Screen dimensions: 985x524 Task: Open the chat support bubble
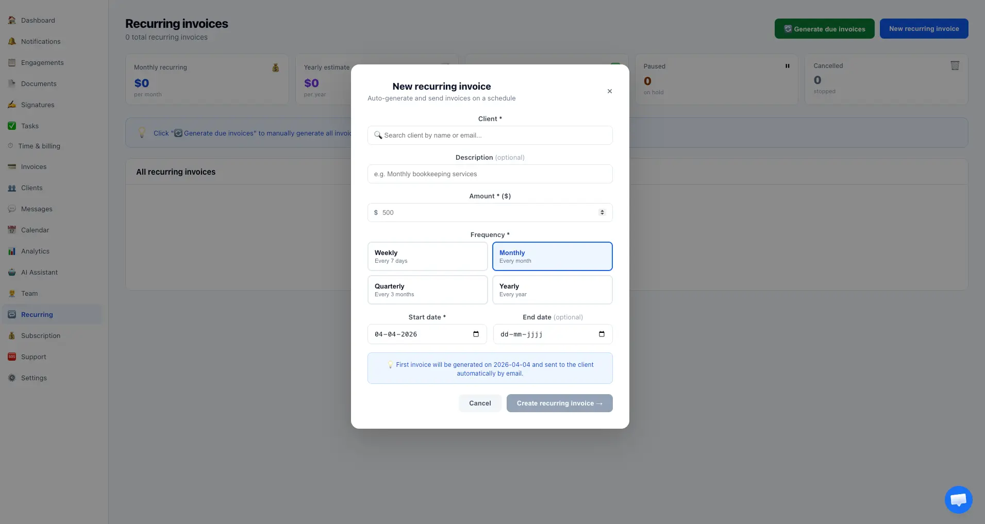(x=958, y=499)
